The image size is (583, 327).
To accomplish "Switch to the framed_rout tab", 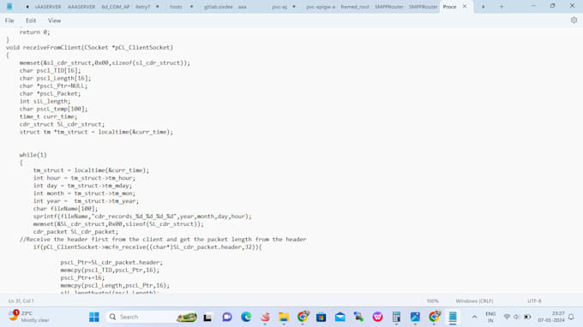I will (x=355, y=7).
